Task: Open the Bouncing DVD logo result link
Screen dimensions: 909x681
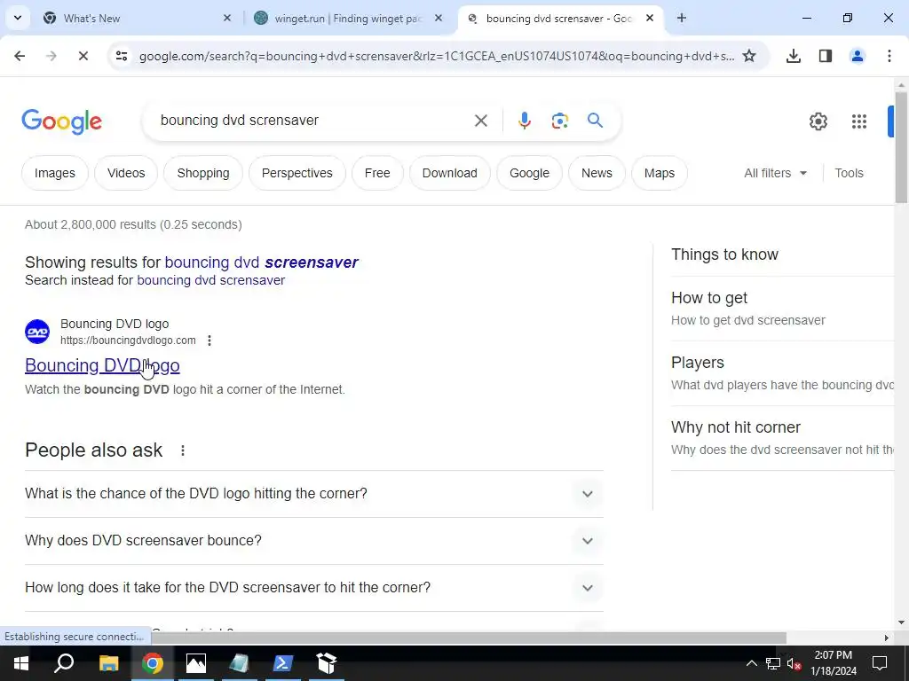Action: click(102, 365)
